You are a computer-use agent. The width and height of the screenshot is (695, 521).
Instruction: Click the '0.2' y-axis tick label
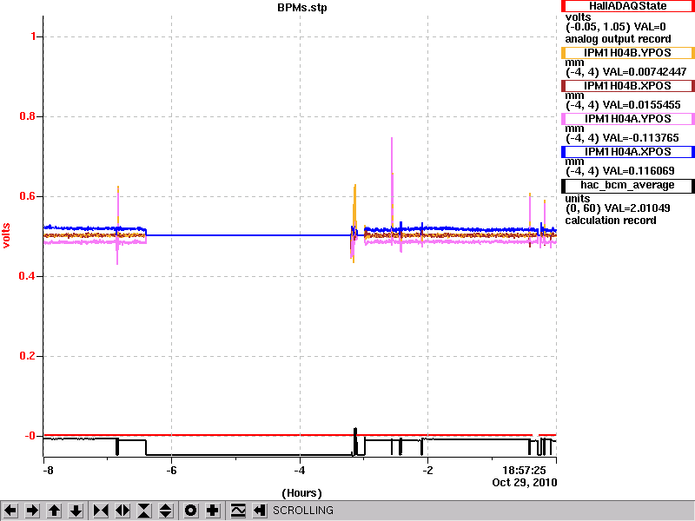click(28, 356)
